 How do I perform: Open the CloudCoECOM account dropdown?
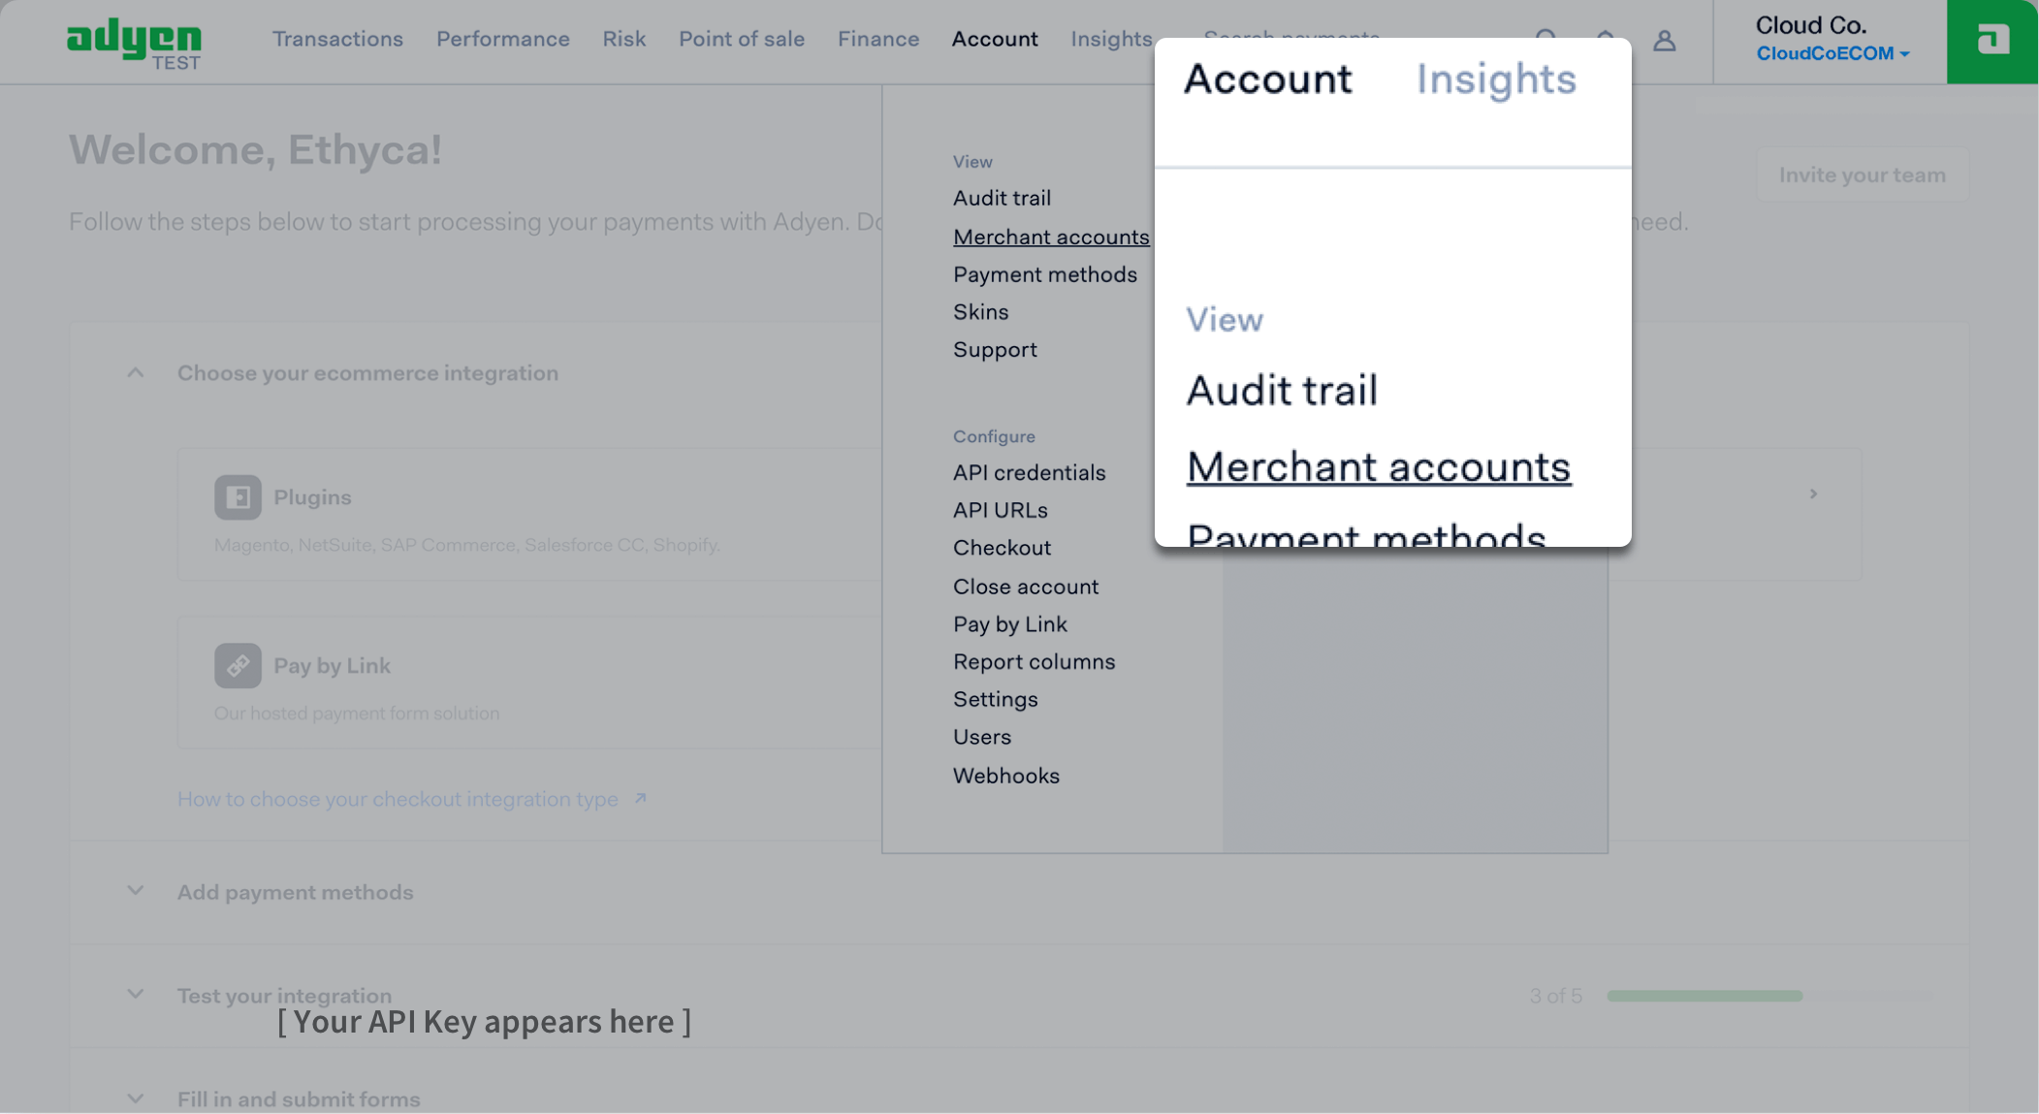[x=1832, y=54]
